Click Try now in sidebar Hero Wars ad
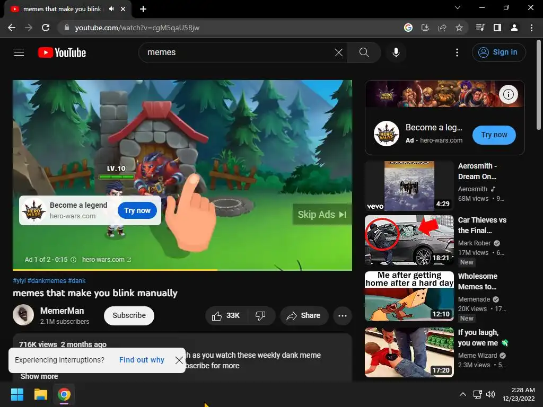This screenshot has height=407, width=543. coord(494,135)
